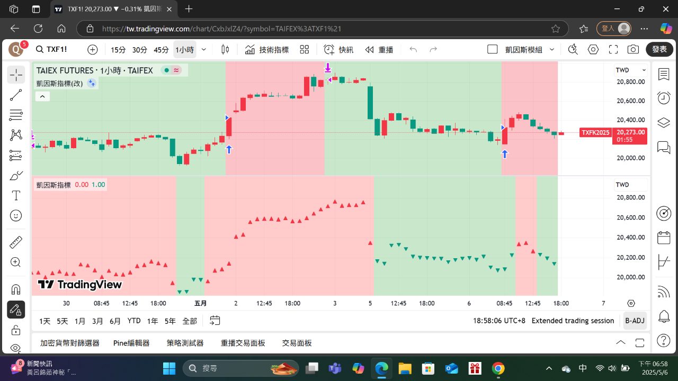The image size is (678, 381).
Task: Open chart settings hexagon icon
Action: 593,50
